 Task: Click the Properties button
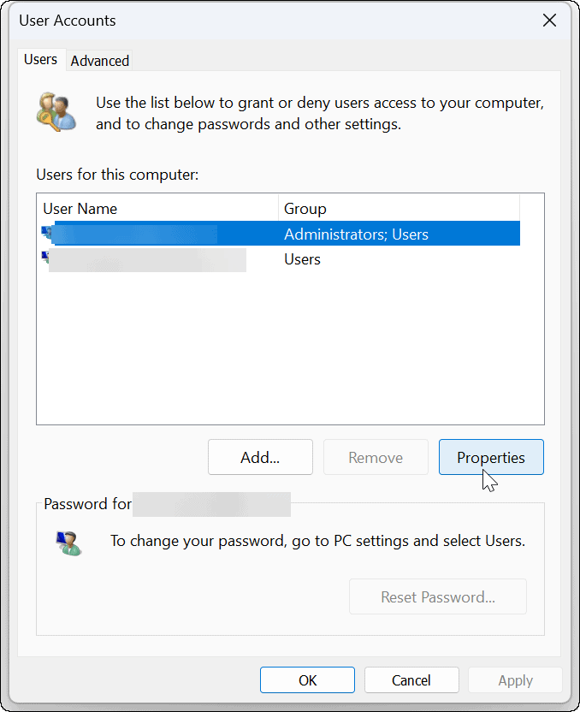click(490, 457)
